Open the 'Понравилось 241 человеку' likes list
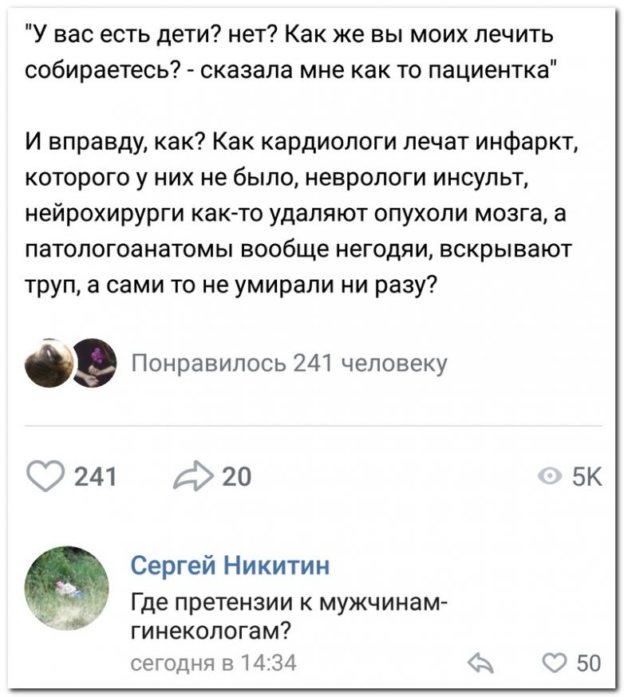 point(287,364)
